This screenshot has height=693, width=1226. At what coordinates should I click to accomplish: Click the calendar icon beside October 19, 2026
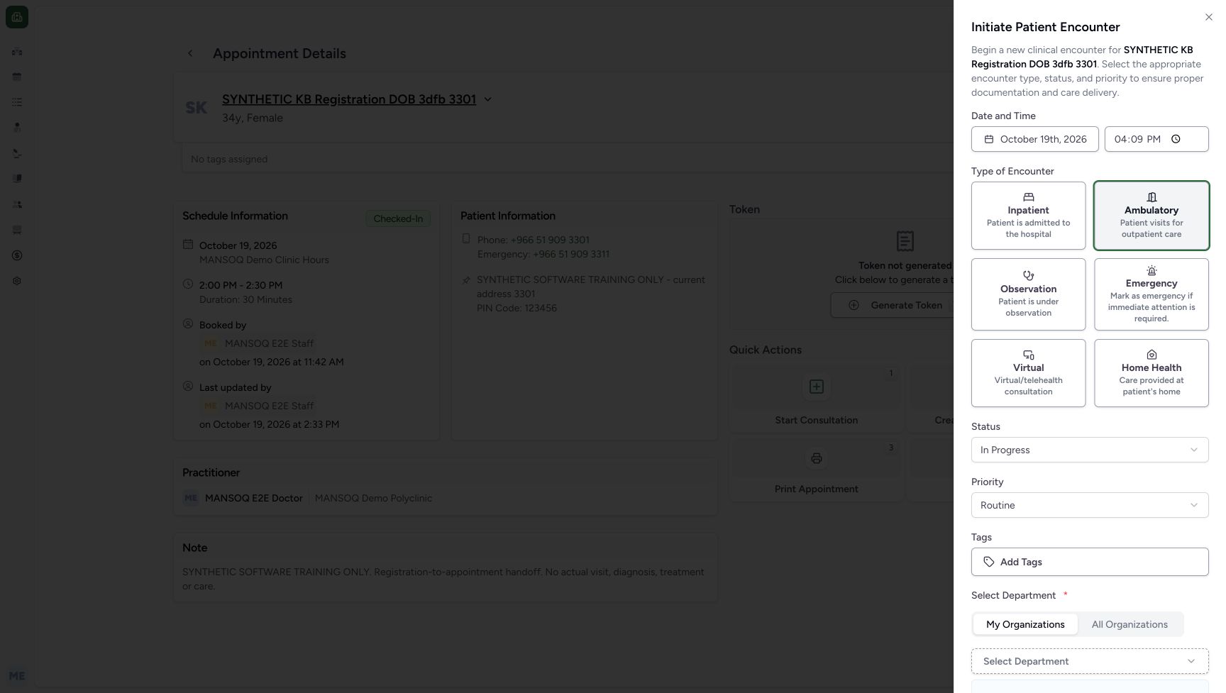[x=188, y=245]
